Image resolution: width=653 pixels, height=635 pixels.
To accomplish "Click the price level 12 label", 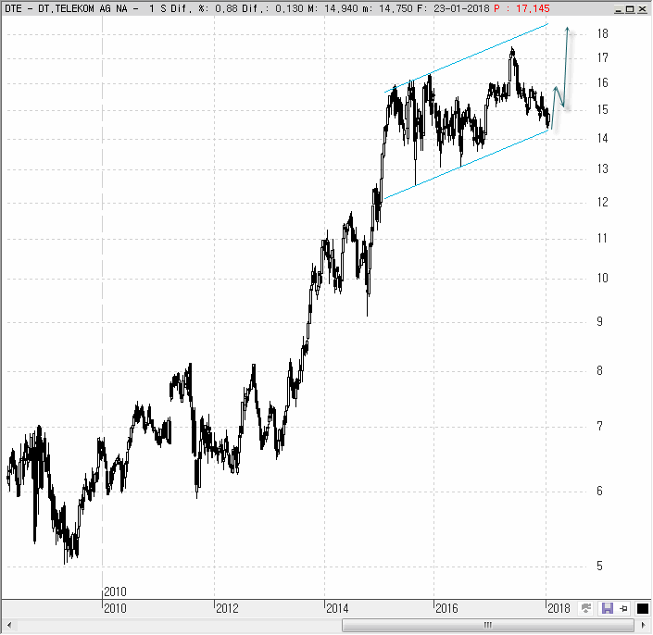I will tap(603, 202).
